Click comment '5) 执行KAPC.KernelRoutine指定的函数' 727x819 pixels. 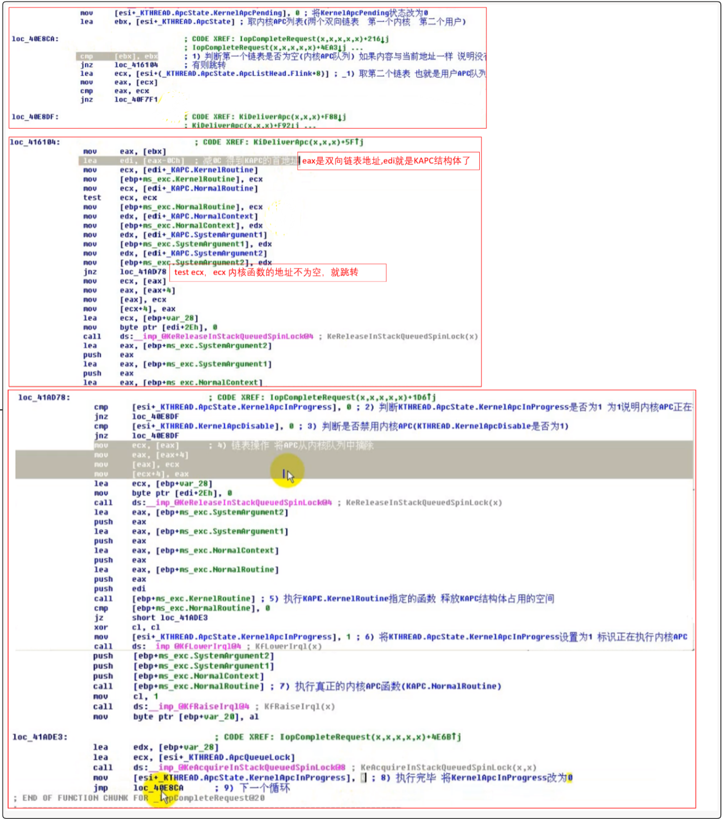pos(353,599)
